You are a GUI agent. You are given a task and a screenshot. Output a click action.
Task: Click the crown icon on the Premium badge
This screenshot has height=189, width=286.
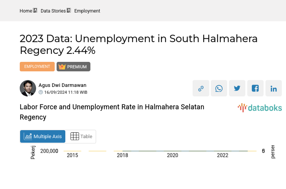[x=62, y=67]
